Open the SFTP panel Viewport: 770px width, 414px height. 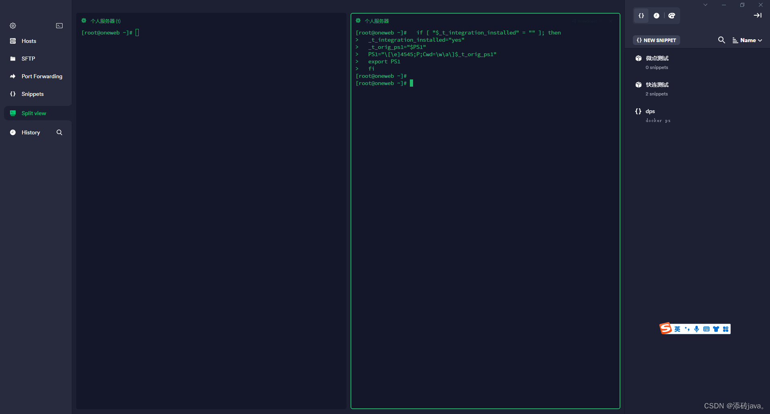click(28, 59)
